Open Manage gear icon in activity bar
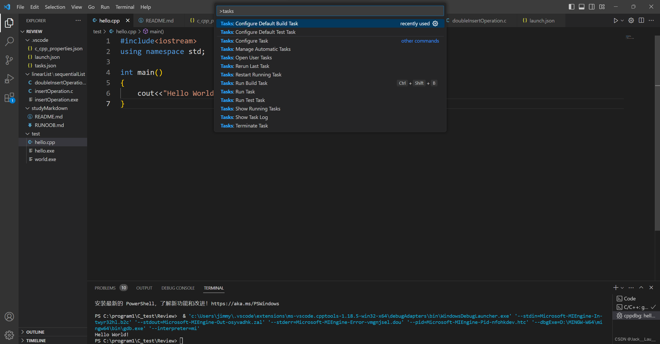This screenshot has width=660, height=344. [9, 335]
